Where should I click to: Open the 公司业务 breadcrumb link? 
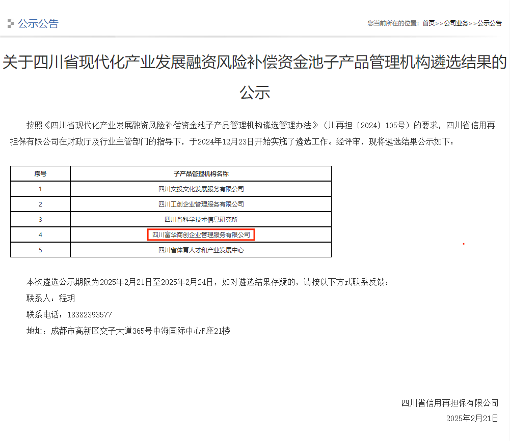point(456,23)
